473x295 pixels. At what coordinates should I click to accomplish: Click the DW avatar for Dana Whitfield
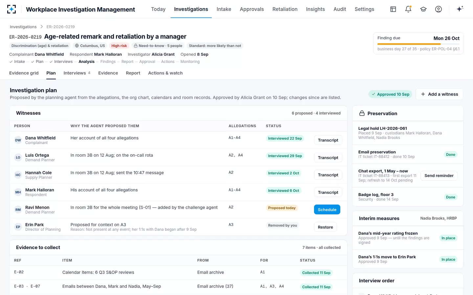[x=18, y=140]
